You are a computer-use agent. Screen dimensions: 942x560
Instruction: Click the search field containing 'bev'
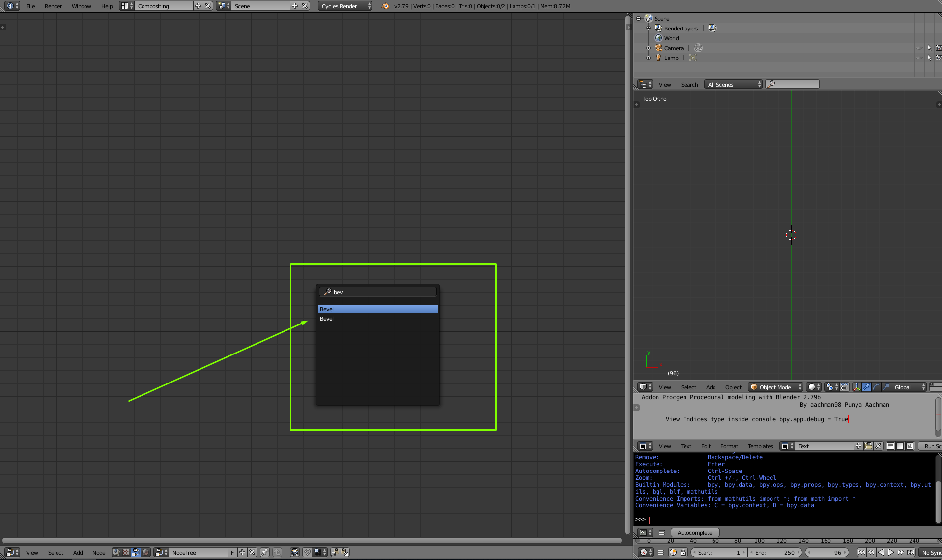[x=377, y=292]
